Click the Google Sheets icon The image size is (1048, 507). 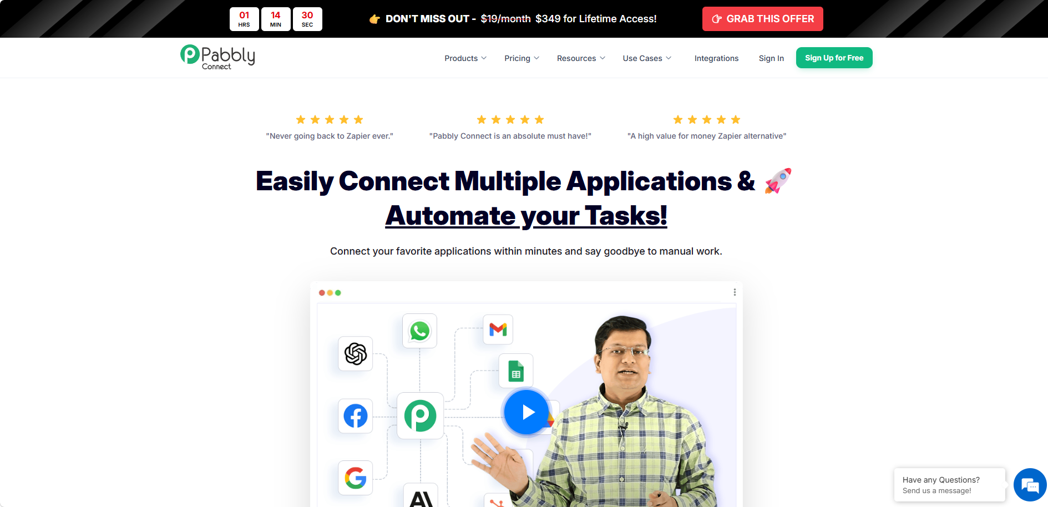pos(516,371)
